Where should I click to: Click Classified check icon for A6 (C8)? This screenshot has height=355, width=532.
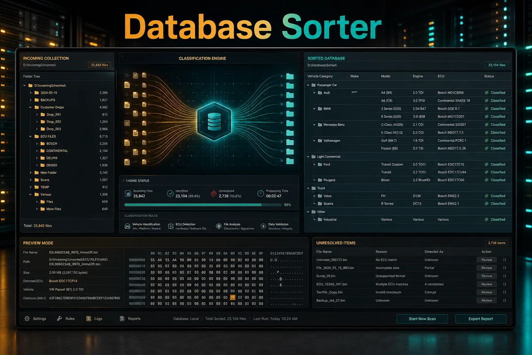(487, 101)
